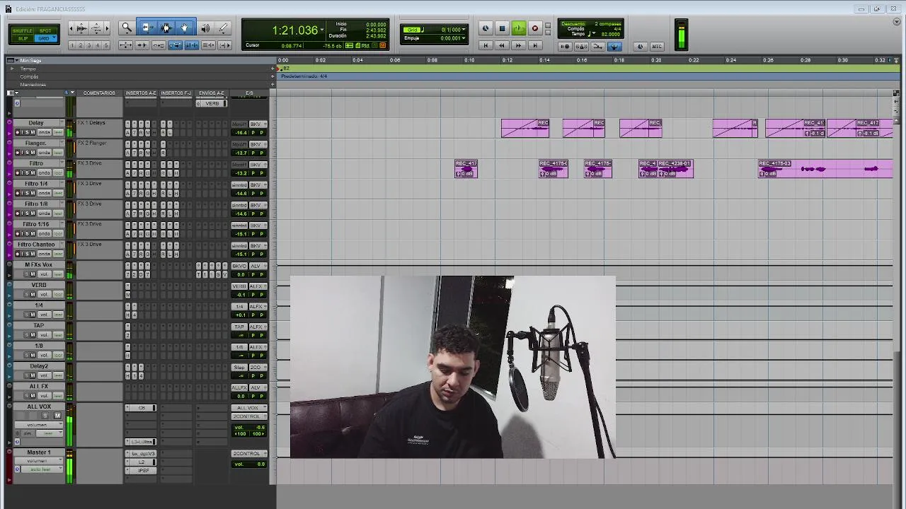
Task: Select the REC_4175-03 clip on Filtro track
Action: (825, 168)
